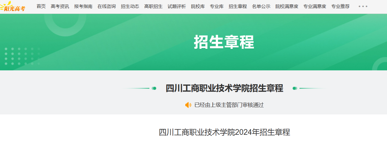Click the 四川工商职业技术学院2024年招生章程 article title
Viewport: 387px width, 141px height.
pos(225,132)
